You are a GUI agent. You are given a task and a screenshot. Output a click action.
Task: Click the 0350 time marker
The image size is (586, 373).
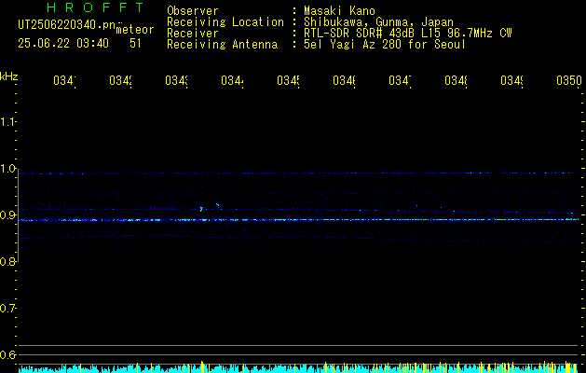tap(569, 81)
